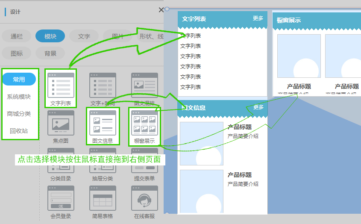Open the 文字 tab
Image resolution: width=361 pixels, height=224 pixels.
84,36
